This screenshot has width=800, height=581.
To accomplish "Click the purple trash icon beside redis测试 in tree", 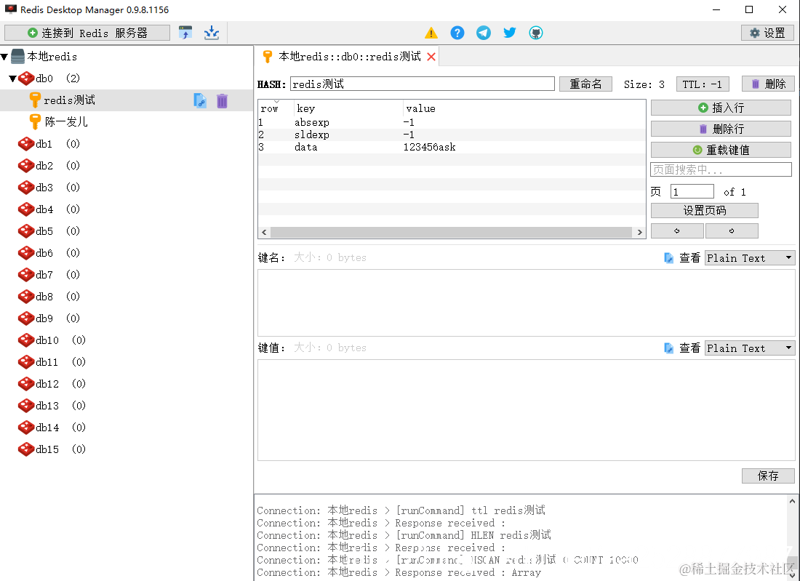I will click(221, 100).
